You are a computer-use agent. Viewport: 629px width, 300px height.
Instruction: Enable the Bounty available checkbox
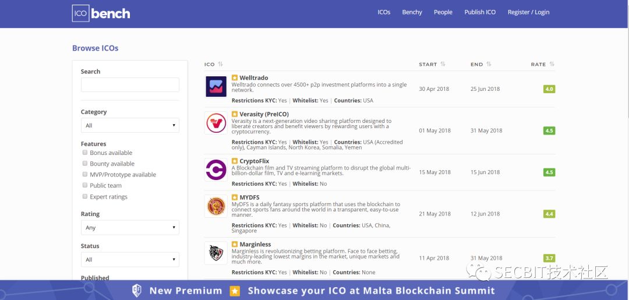[84, 163]
